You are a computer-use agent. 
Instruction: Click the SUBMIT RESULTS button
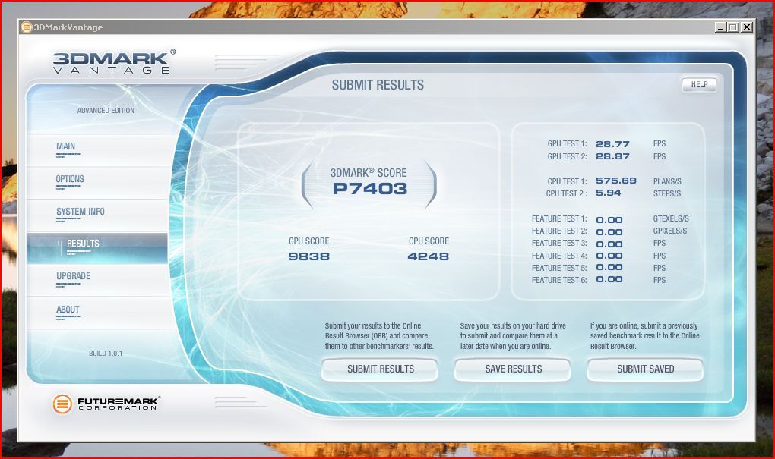(x=380, y=369)
